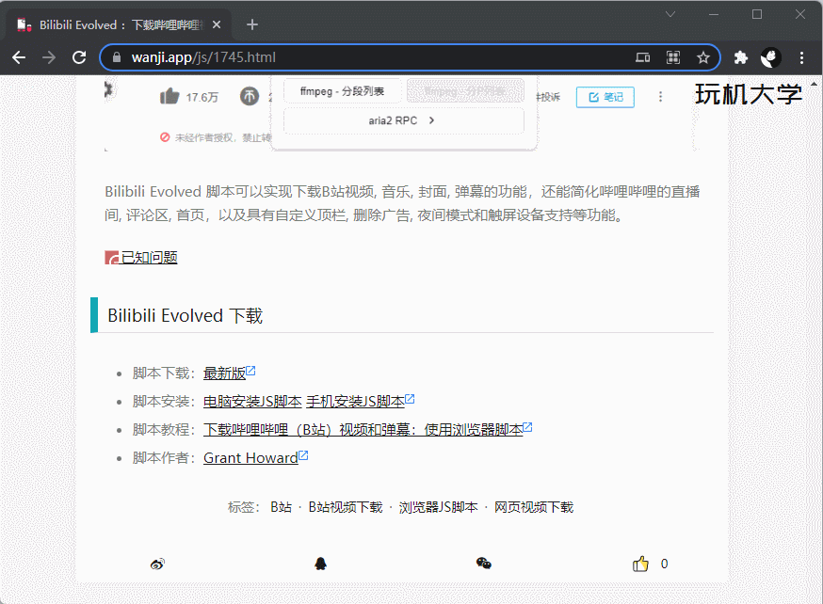Open the cast/device icon in address bar
Viewport: 823px width, 604px height.
click(643, 57)
